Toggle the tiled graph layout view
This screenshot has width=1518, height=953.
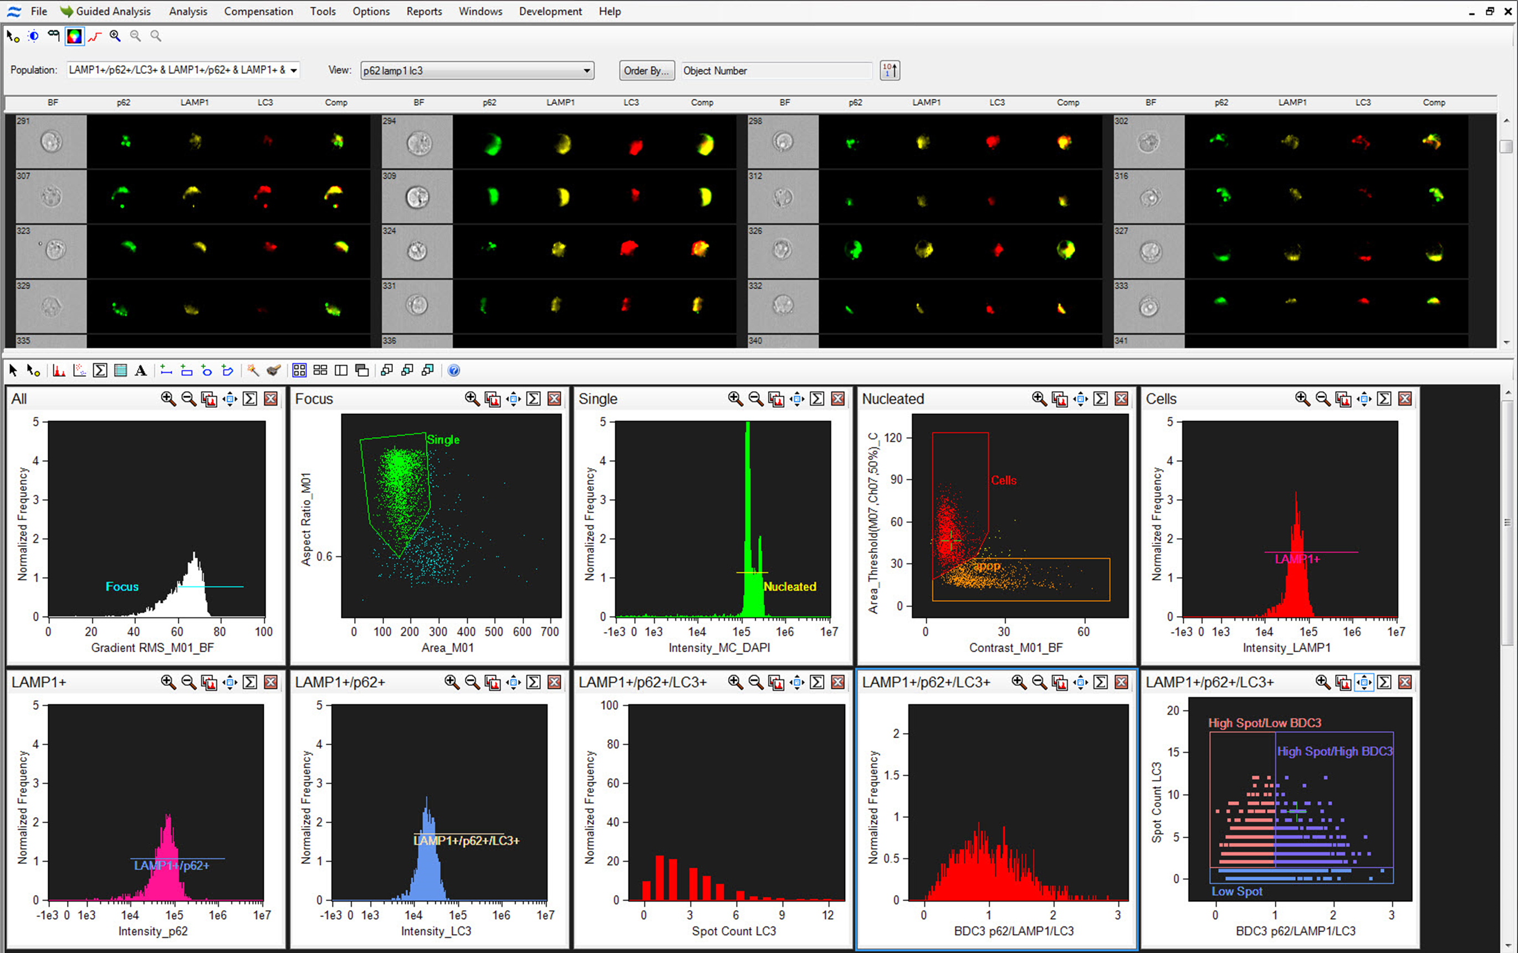[299, 371]
